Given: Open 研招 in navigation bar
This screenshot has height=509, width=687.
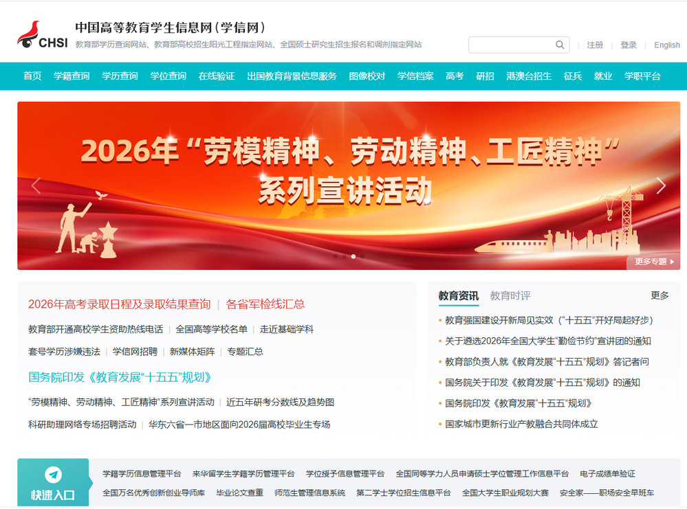Looking at the screenshot, I should [485, 76].
